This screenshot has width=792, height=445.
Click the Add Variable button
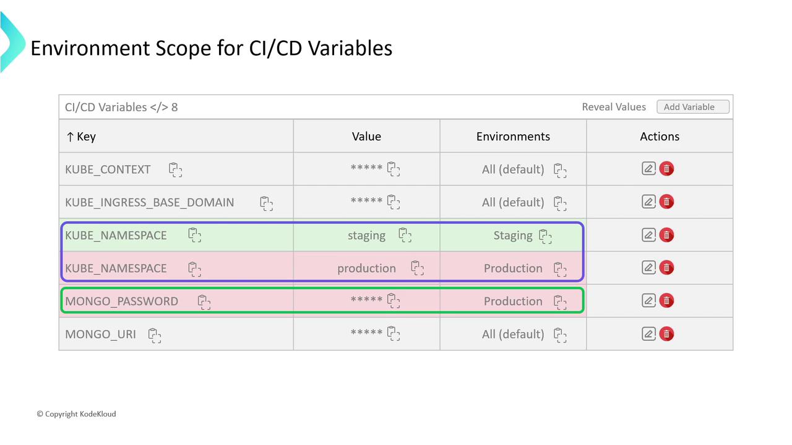[692, 107]
